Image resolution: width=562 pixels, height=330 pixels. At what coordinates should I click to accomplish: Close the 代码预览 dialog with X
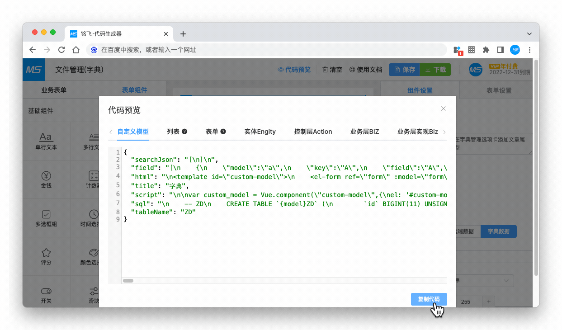(x=443, y=108)
